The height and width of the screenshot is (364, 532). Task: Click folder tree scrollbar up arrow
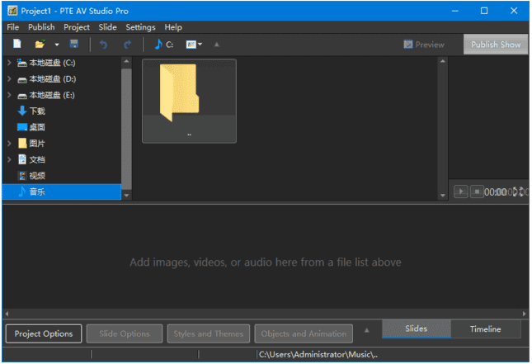[126, 61]
